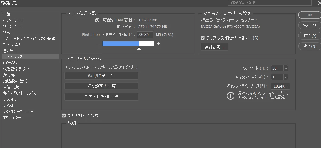Click the Photoshop memory 73635 input field
Image resolution: width=321 pixels, height=148 pixels.
(145, 35)
